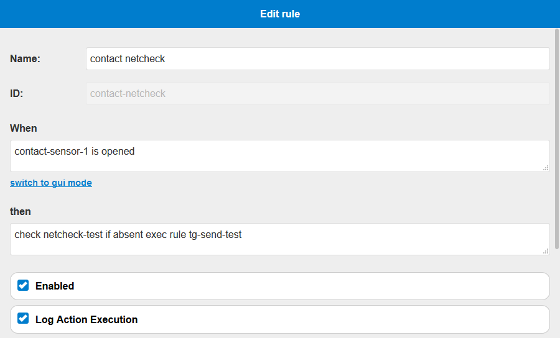The width and height of the screenshot is (560, 338).
Task: Click the text contact-sensor-1 is opened
Action: 74,152
